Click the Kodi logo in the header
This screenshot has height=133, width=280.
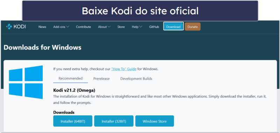point(16,27)
